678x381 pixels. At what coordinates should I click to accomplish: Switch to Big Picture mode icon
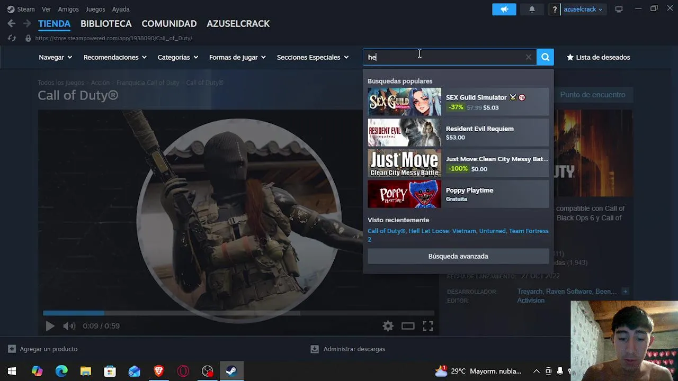(x=619, y=9)
